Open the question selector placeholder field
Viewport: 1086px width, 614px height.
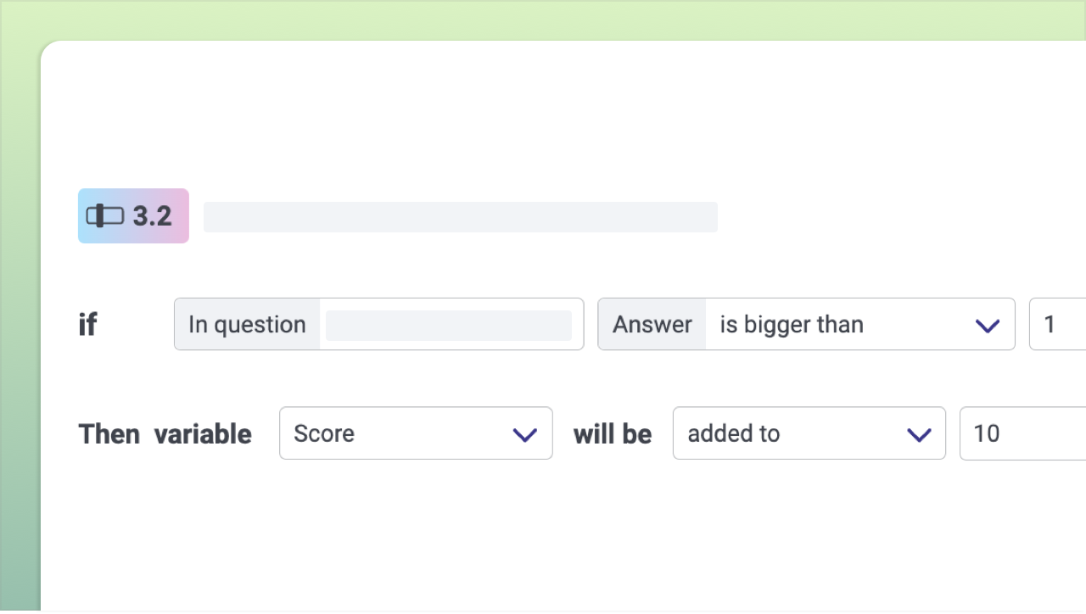pos(448,326)
